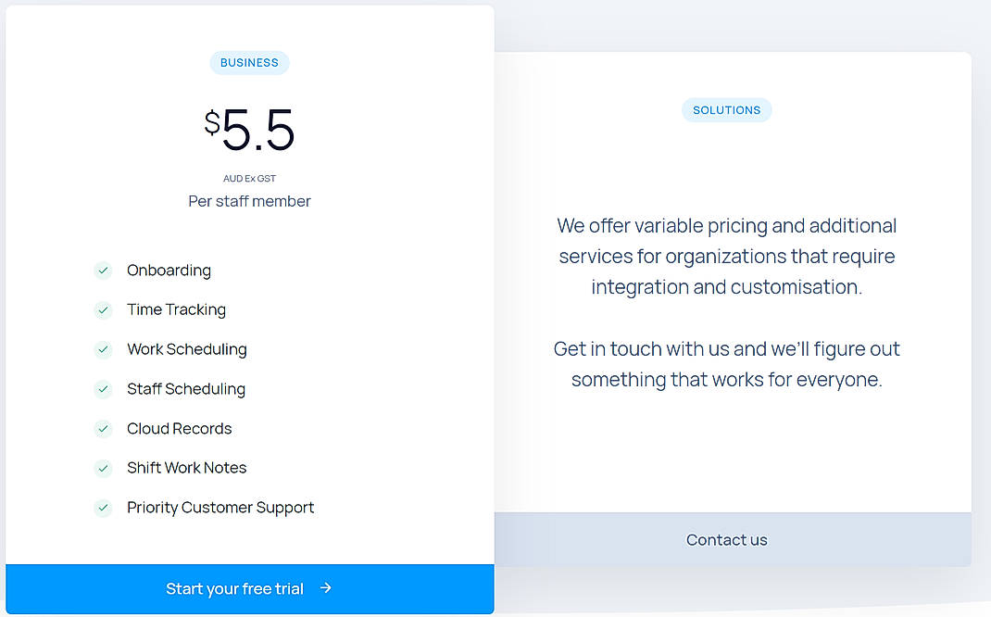Click the checkmark icon beside Shift Work Notes
Viewport: 991px width, 617px height.
coord(103,468)
